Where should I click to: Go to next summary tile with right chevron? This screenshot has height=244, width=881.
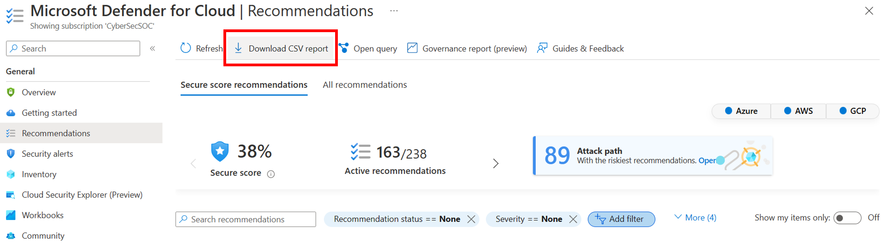click(496, 163)
